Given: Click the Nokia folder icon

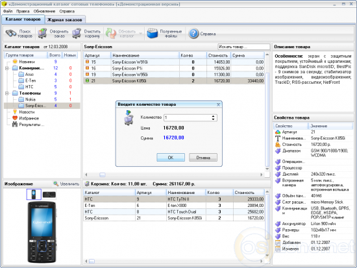Looking at the screenshot, I should pos(21,99).
